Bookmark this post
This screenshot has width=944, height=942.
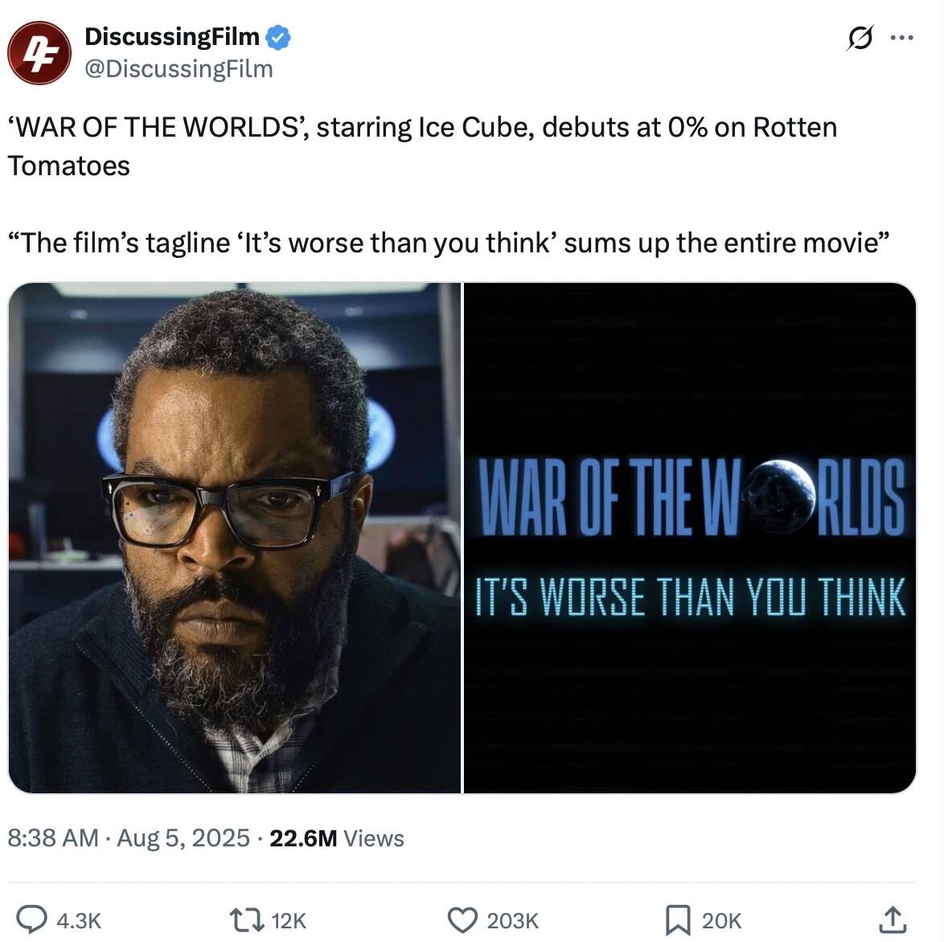point(677,919)
